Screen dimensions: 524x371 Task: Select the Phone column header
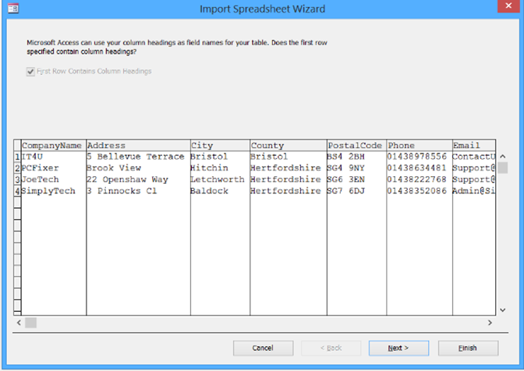[420, 145]
